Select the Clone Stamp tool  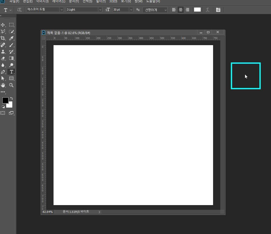[x=3, y=52]
